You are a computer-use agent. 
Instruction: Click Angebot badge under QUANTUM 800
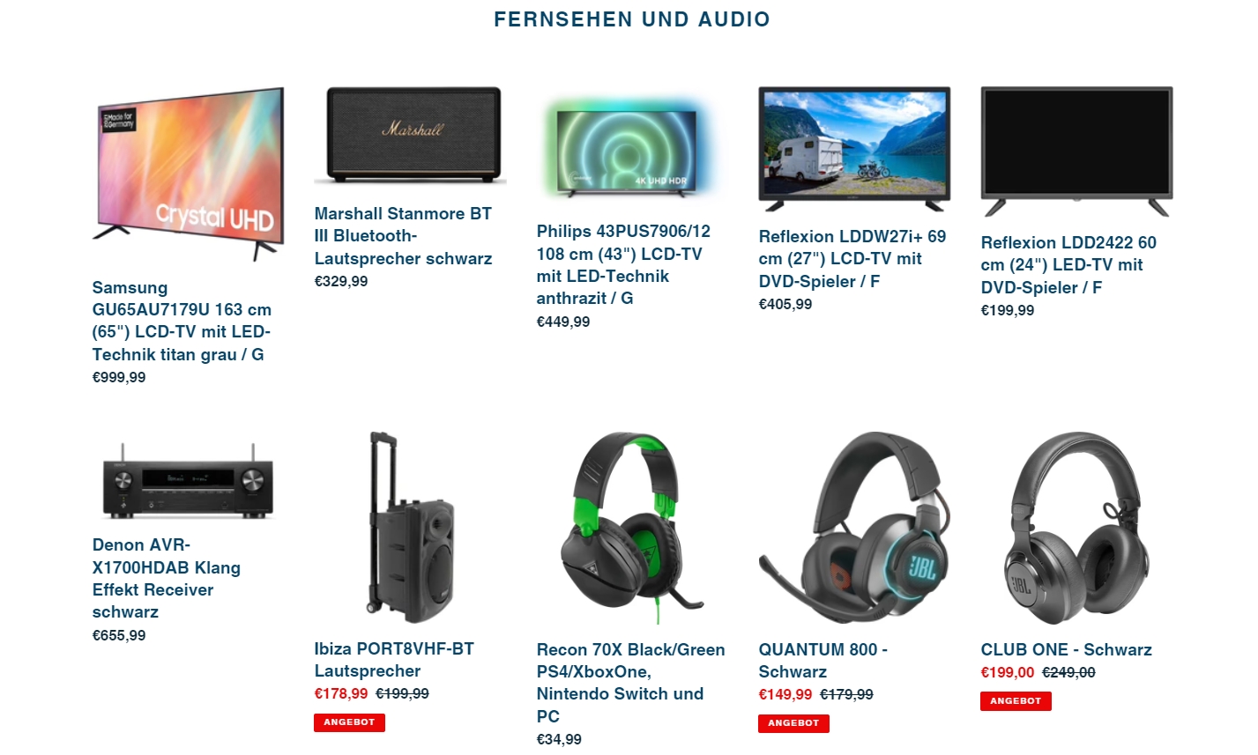pyautogui.click(x=793, y=723)
